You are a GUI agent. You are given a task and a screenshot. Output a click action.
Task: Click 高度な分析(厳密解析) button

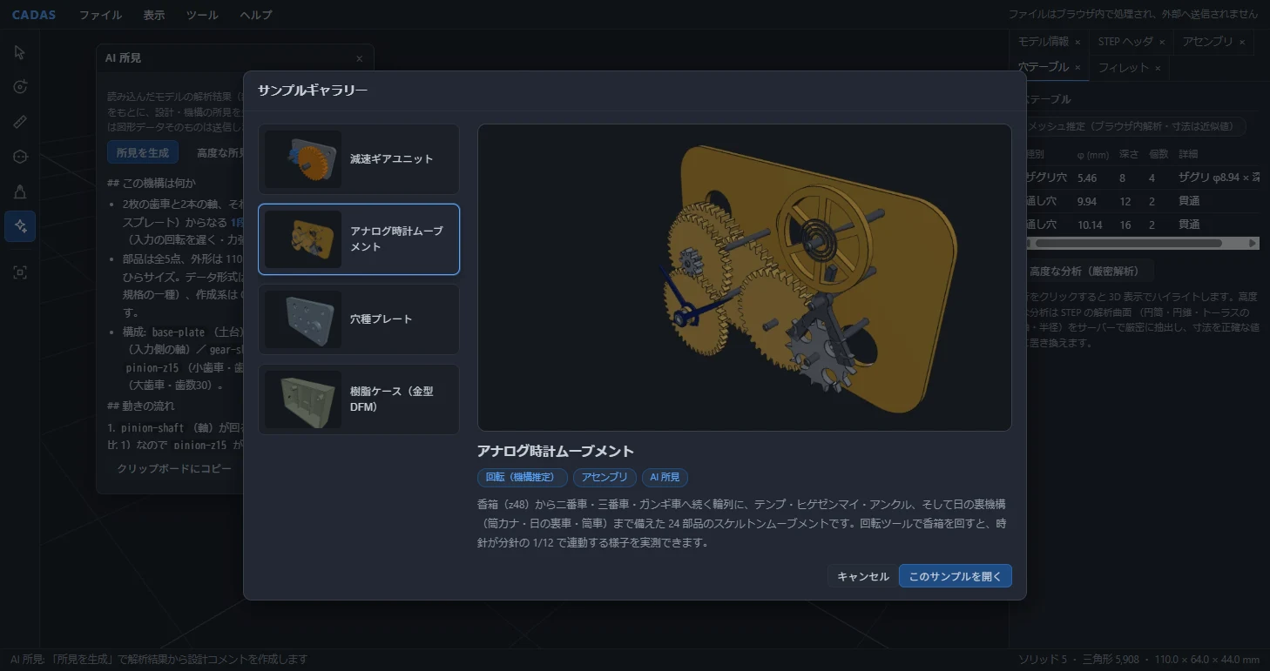pyautogui.click(x=1088, y=272)
